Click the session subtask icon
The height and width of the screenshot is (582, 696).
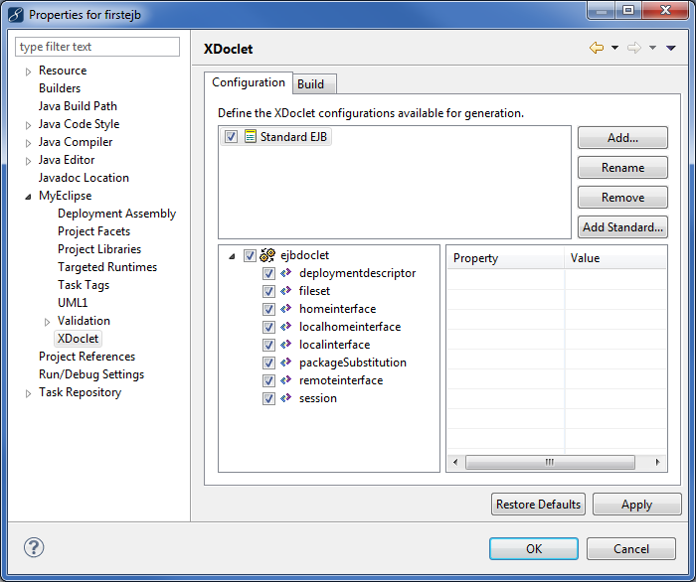(x=286, y=398)
